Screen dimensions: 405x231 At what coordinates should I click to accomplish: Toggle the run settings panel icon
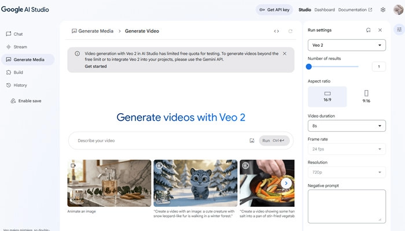click(399, 29)
